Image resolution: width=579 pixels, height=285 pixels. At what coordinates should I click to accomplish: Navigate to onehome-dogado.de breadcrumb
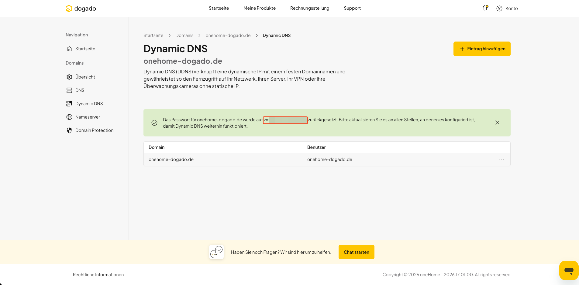click(228, 35)
